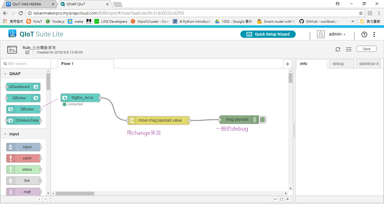Zoom in the flow canvas
This screenshot has width=384, height=204.
pos(288,199)
